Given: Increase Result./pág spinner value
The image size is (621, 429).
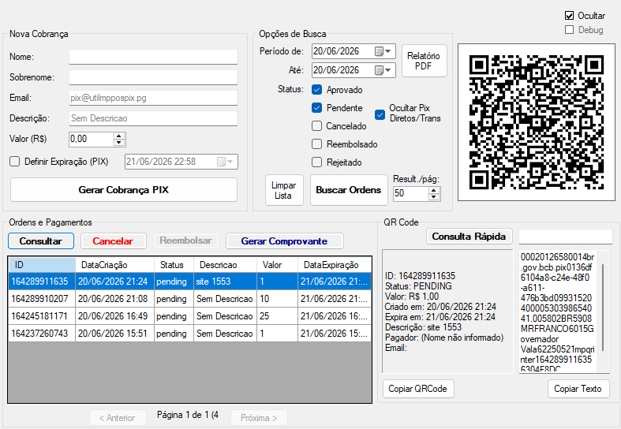Looking at the screenshot, I should pos(434,190).
